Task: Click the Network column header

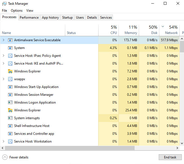Action: tap(169, 30)
